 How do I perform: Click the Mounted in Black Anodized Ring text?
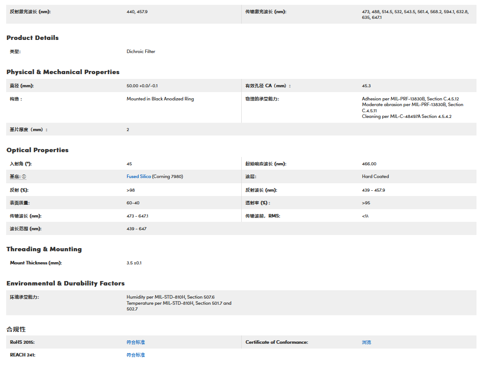pos(160,99)
